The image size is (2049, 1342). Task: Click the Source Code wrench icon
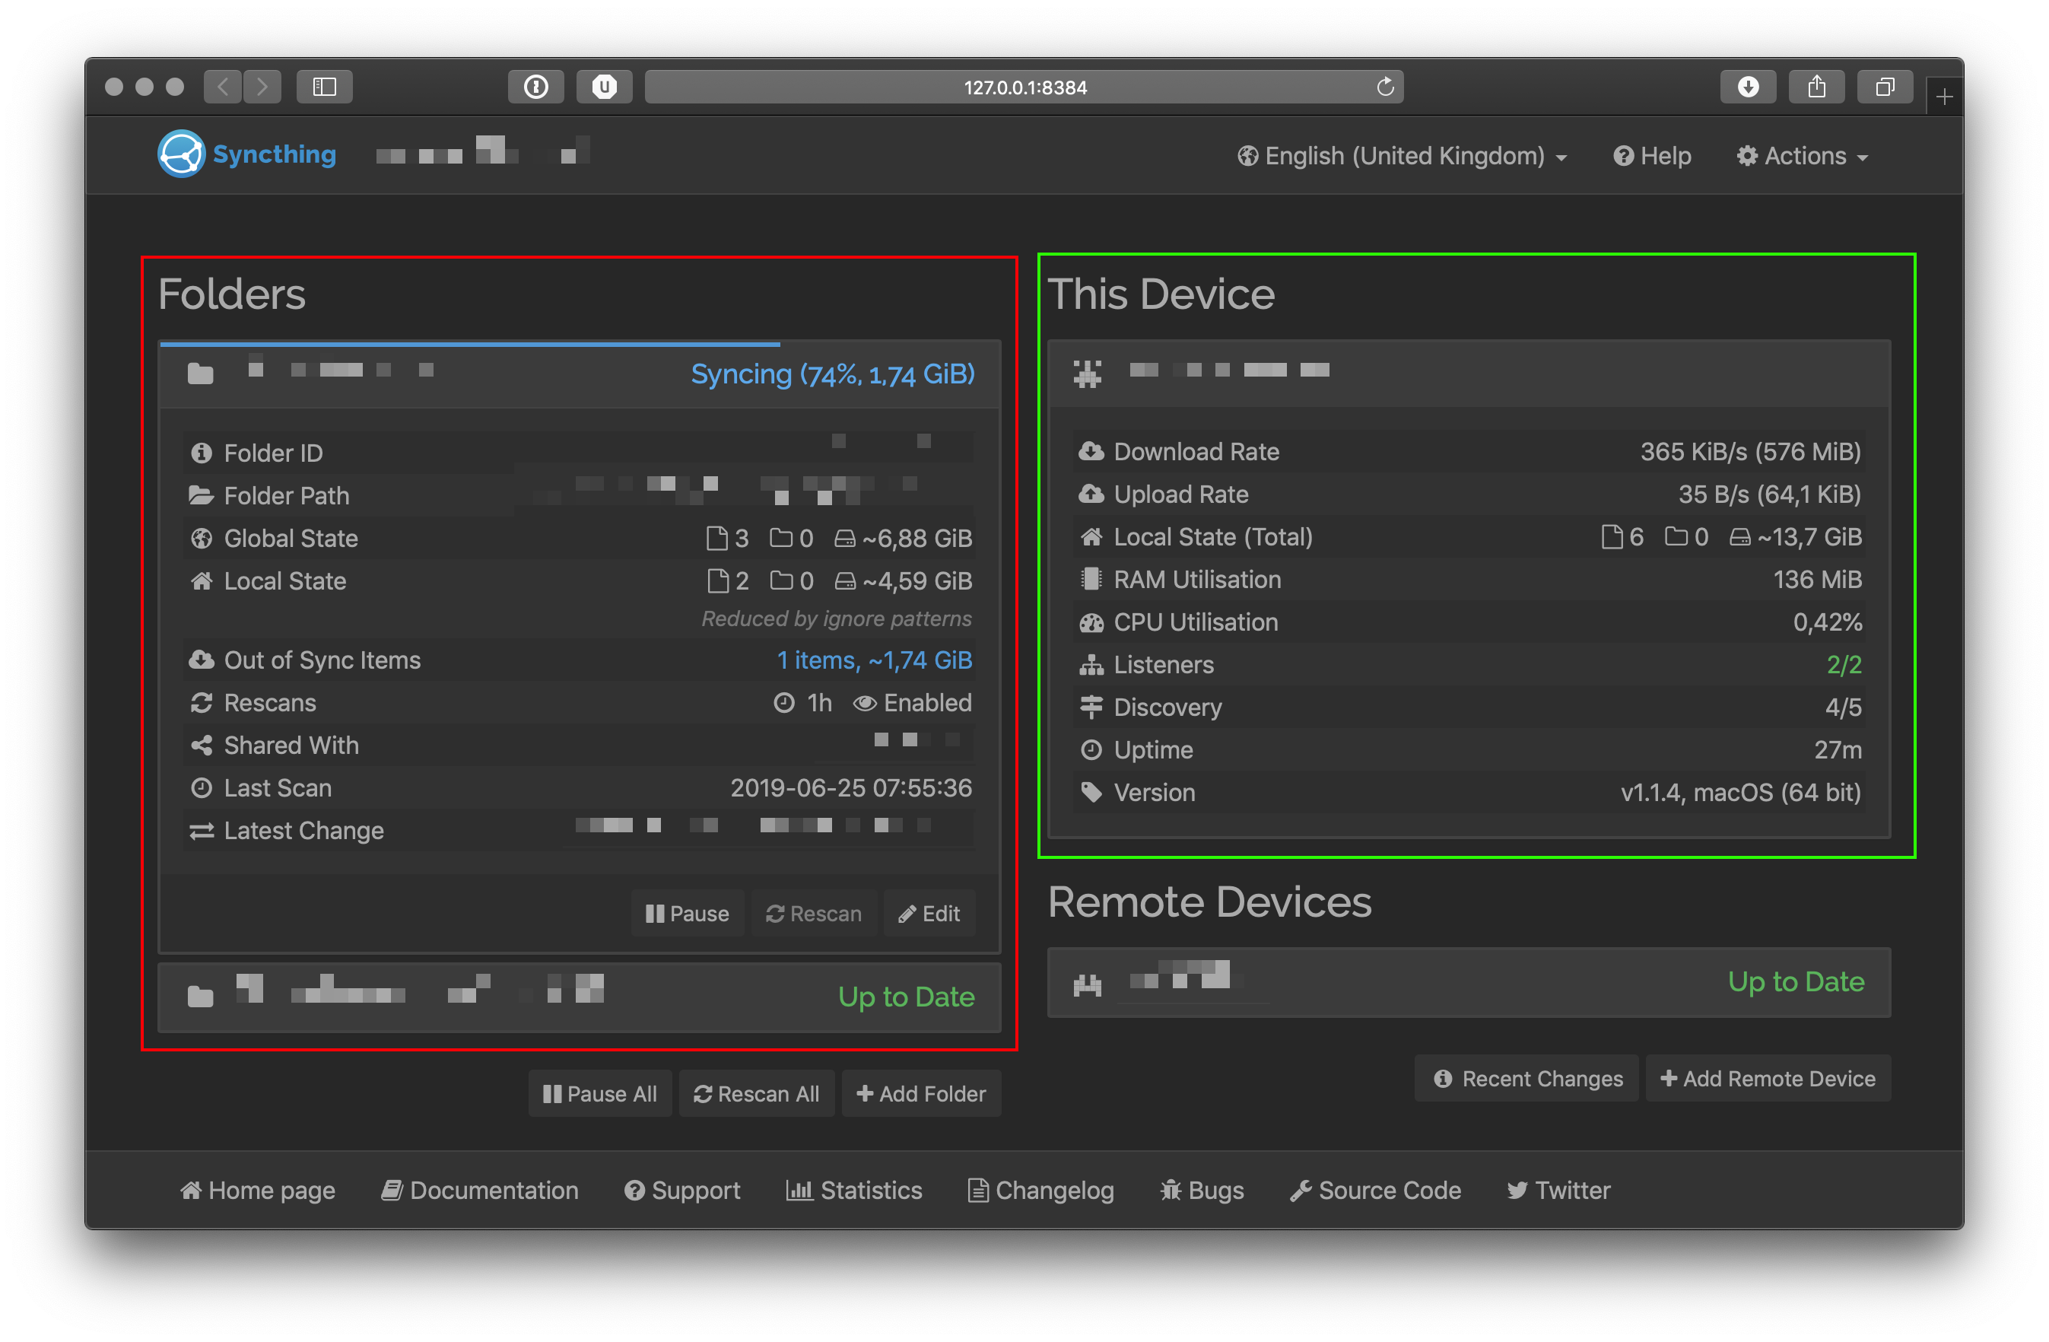pyautogui.click(x=1301, y=1191)
